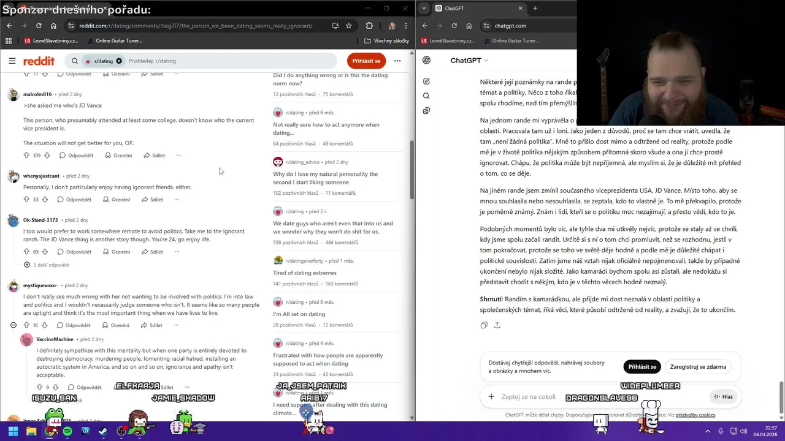Open File Explorer from the taskbar
The width and height of the screenshot is (785, 441).
[x=31, y=431]
